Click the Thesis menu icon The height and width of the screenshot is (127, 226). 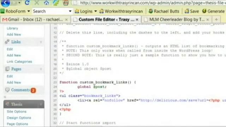tap(7, 104)
